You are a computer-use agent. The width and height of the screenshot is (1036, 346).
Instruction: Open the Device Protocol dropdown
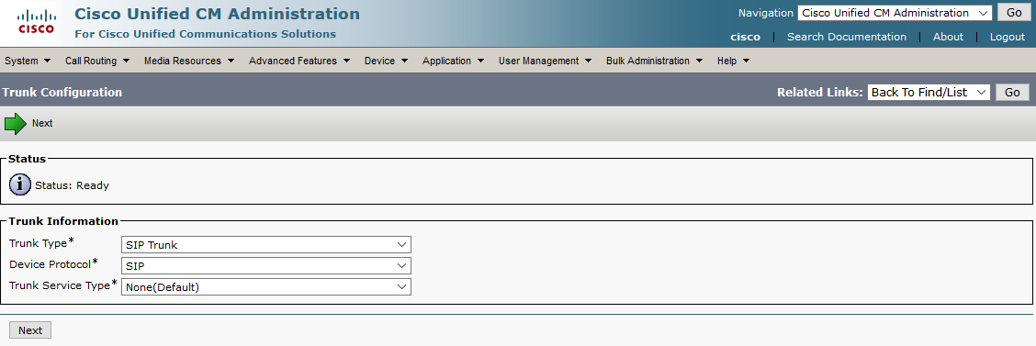(x=265, y=266)
